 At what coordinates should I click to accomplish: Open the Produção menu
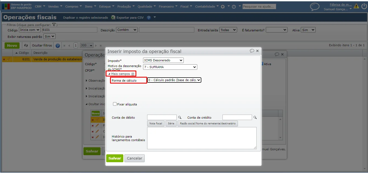pos(126,6)
